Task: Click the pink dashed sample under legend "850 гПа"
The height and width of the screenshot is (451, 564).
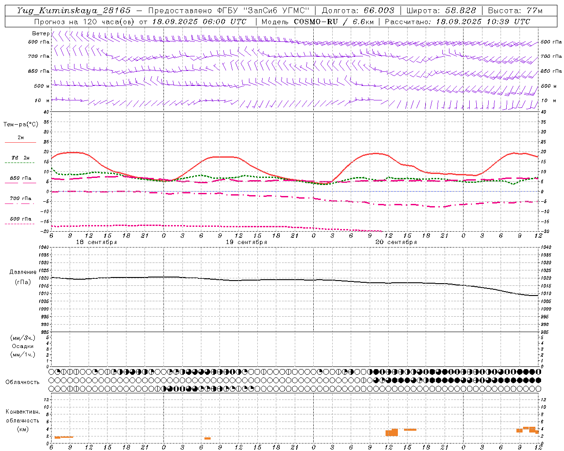Action: pyautogui.click(x=20, y=183)
